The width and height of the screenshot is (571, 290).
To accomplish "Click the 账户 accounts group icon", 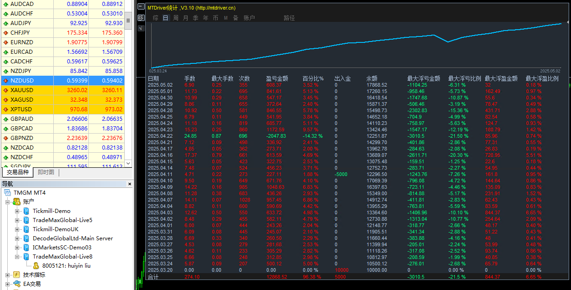I will tap(17, 202).
